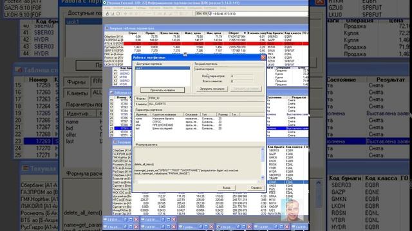Click the Описание column header

[192, 114]
